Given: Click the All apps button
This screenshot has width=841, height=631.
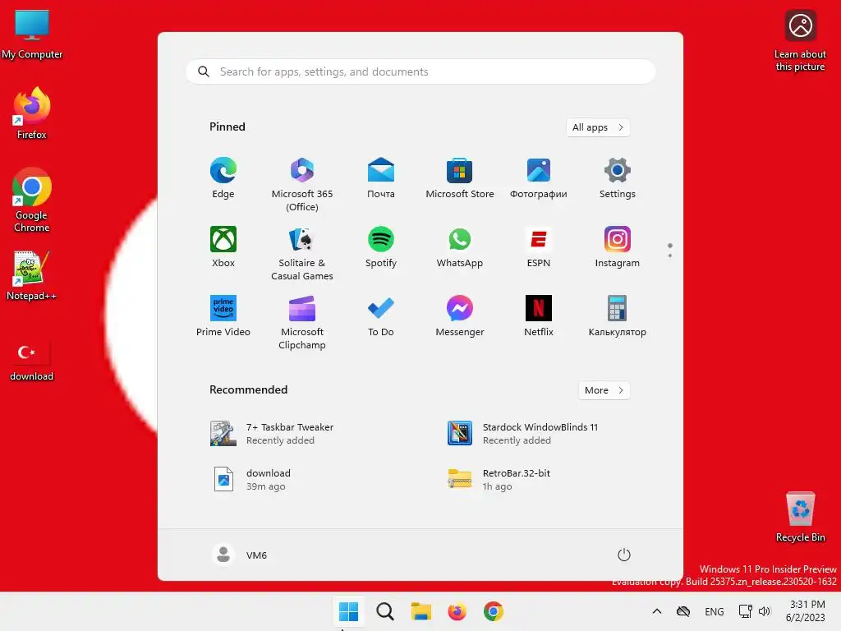Looking at the screenshot, I should [598, 127].
